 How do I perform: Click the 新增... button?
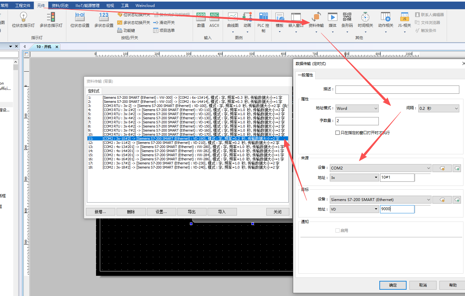100,212
